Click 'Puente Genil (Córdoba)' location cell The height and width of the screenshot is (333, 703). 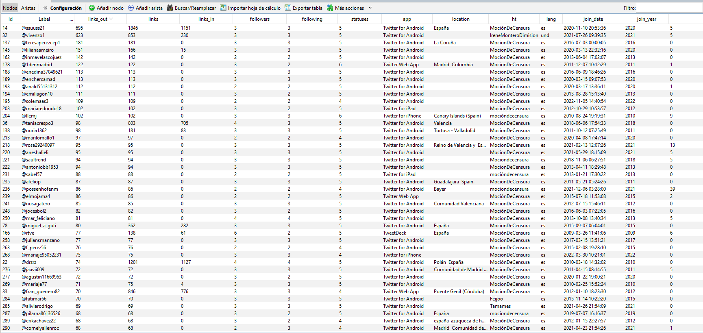click(459, 292)
